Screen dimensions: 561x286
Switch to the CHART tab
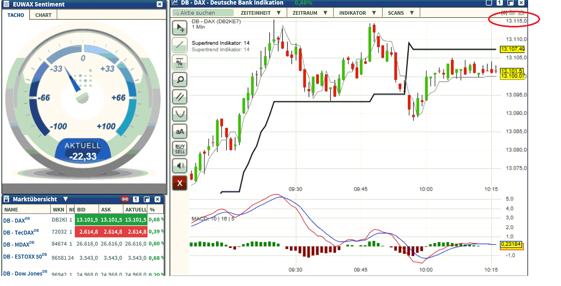(43, 15)
